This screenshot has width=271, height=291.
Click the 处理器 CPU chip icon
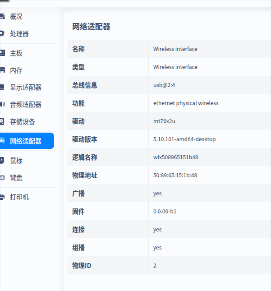pyautogui.click(x=2, y=33)
